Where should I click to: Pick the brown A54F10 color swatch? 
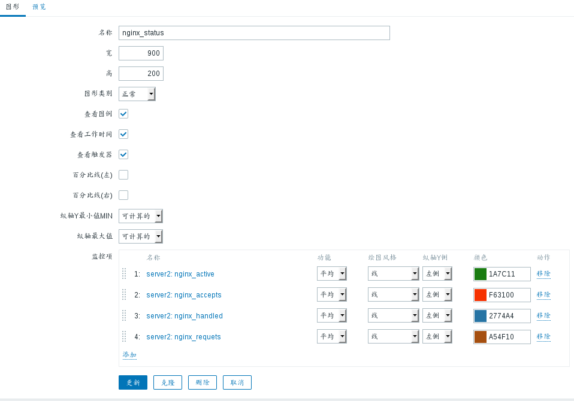(x=481, y=337)
